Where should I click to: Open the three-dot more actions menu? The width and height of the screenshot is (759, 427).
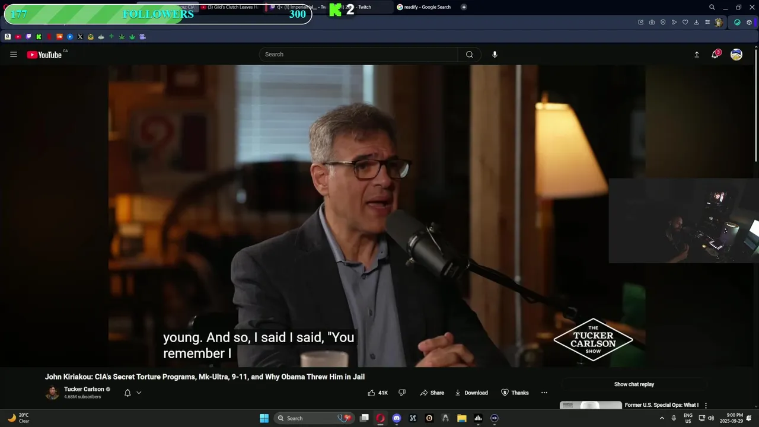click(x=544, y=393)
